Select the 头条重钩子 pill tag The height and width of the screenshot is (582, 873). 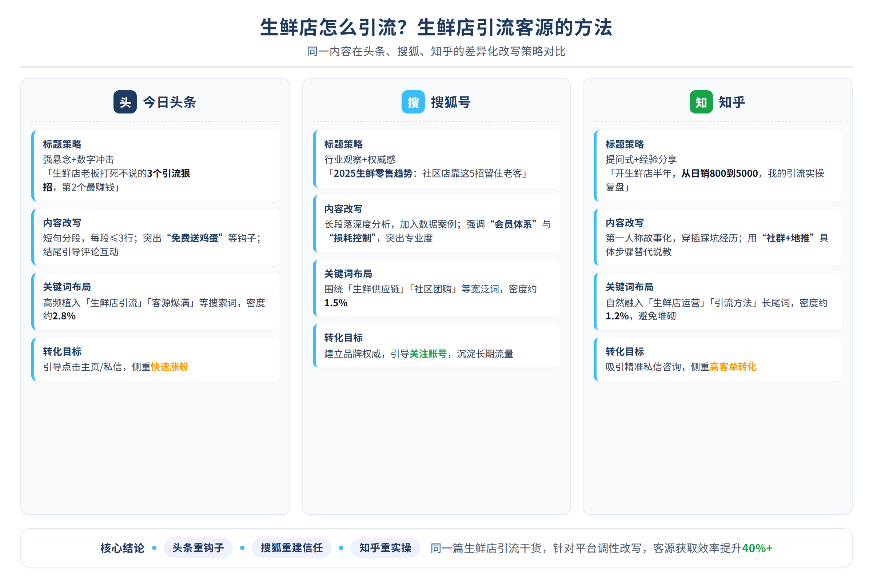pos(198,547)
